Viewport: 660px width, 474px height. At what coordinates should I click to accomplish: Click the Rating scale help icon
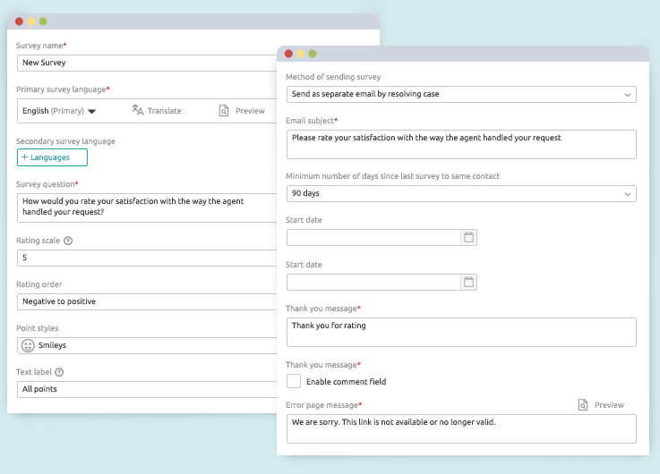[68, 241]
